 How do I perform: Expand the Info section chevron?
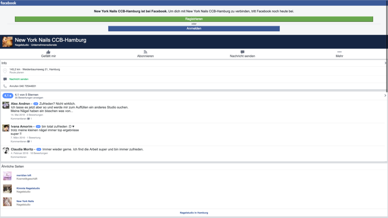[x=385, y=63]
